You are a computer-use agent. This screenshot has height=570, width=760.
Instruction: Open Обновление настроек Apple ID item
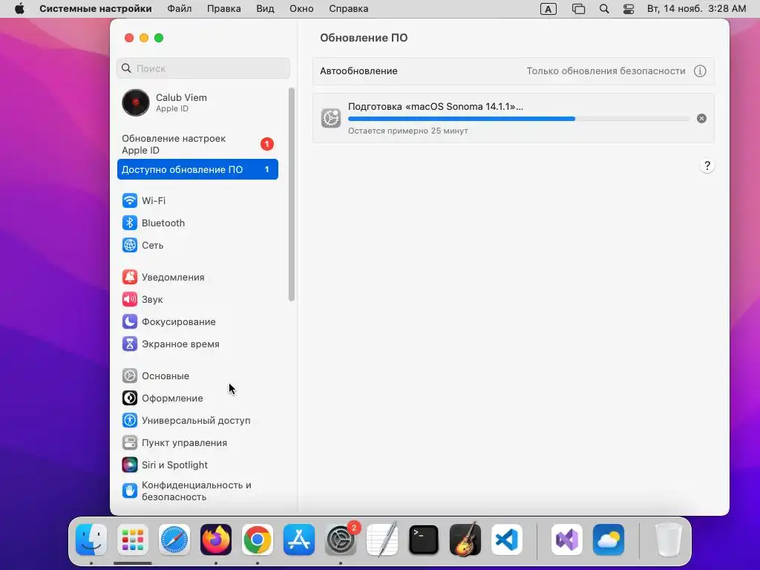point(197,145)
